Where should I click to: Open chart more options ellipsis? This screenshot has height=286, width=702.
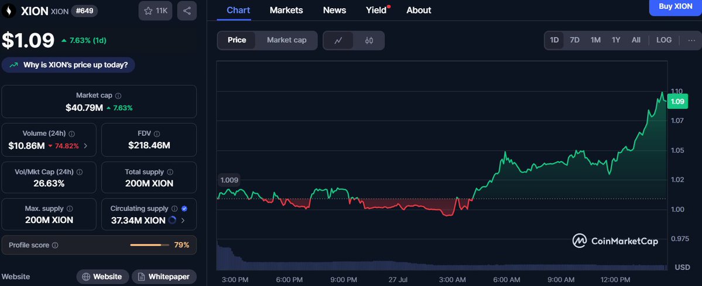tap(691, 40)
